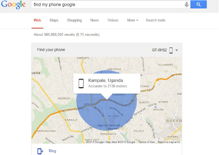Click the Lugogo By-Pass road label

(150, 129)
